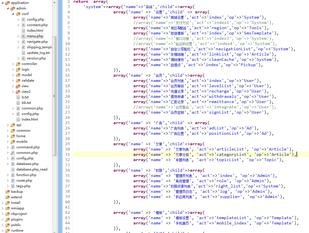This screenshot has width=309, height=233.
Task: Select function.php in the file tree
Action: [26, 175]
